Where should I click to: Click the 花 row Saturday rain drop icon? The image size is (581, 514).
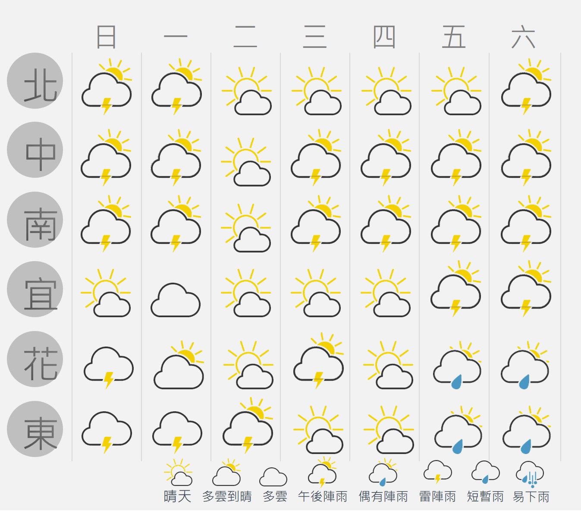(525, 365)
